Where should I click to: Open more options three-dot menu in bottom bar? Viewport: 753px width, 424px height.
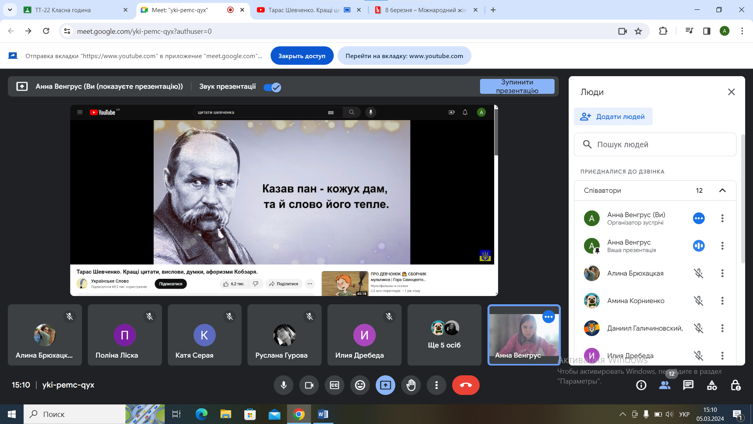pyautogui.click(x=437, y=385)
